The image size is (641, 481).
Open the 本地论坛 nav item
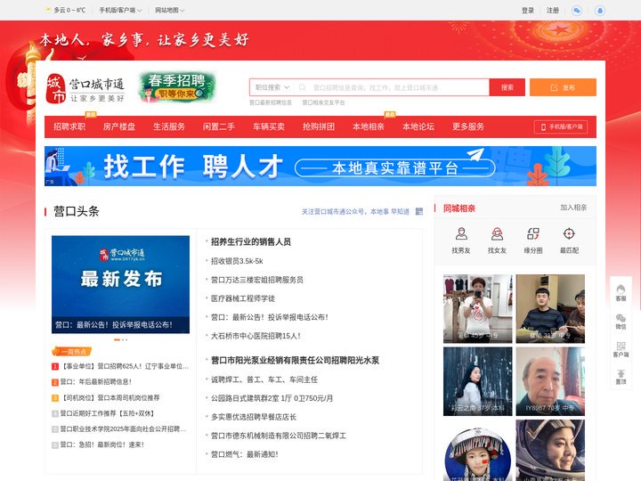pyautogui.click(x=418, y=126)
